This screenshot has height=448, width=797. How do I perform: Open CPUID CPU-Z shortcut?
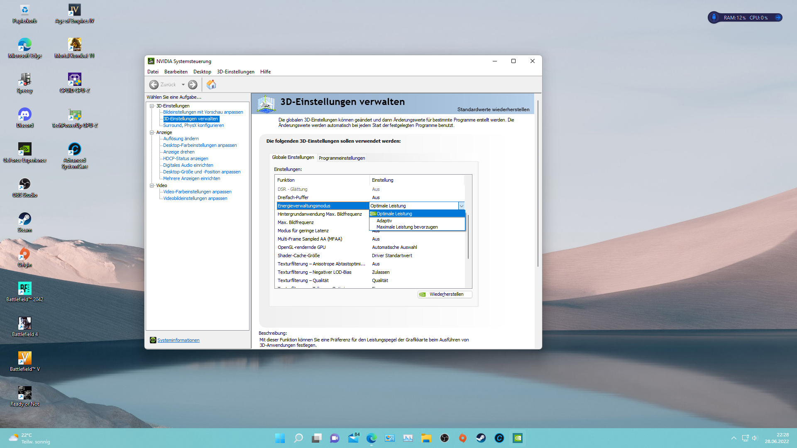point(75,84)
